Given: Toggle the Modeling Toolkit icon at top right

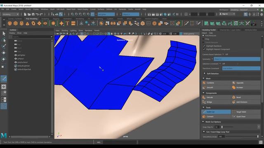Looking at the screenshot, I should (246, 14).
